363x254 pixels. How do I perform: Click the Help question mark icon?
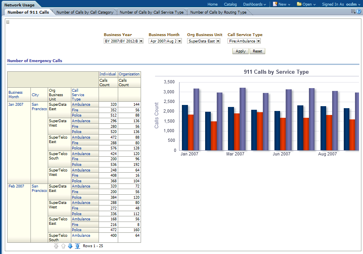pos(359,12)
